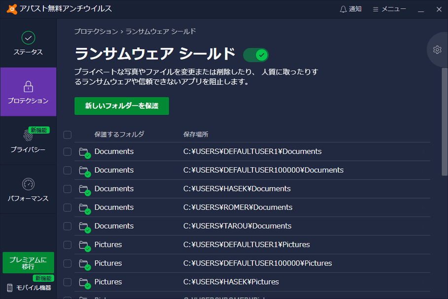Open the パフォーマンス sidebar tab
Screen dimensions: 448x299
coord(28,189)
